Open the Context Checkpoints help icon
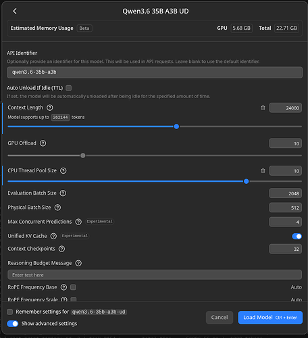 [x=61, y=249]
